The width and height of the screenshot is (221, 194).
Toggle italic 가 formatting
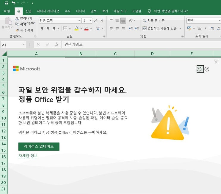pyautogui.click(x=48, y=29)
